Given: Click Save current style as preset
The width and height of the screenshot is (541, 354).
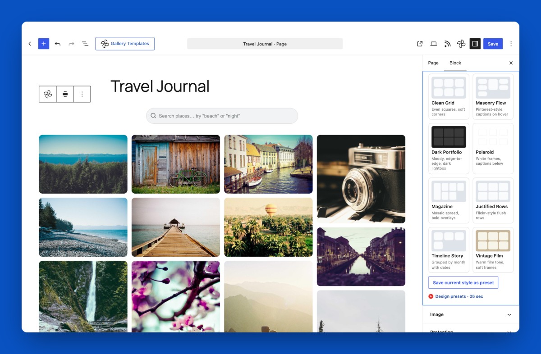Looking at the screenshot, I should (x=463, y=283).
